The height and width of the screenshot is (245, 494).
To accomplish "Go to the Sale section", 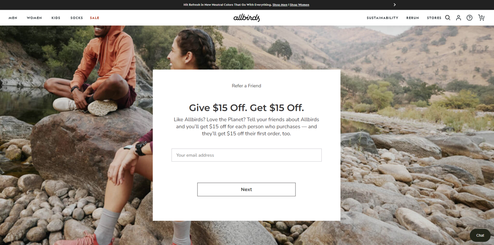I will click(95, 18).
